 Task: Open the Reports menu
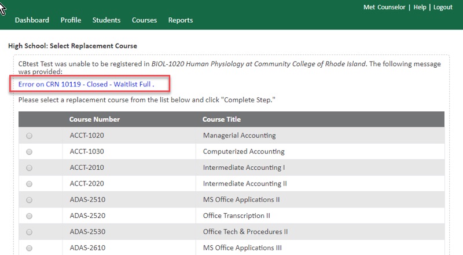pyautogui.click(x=181, y=20)
